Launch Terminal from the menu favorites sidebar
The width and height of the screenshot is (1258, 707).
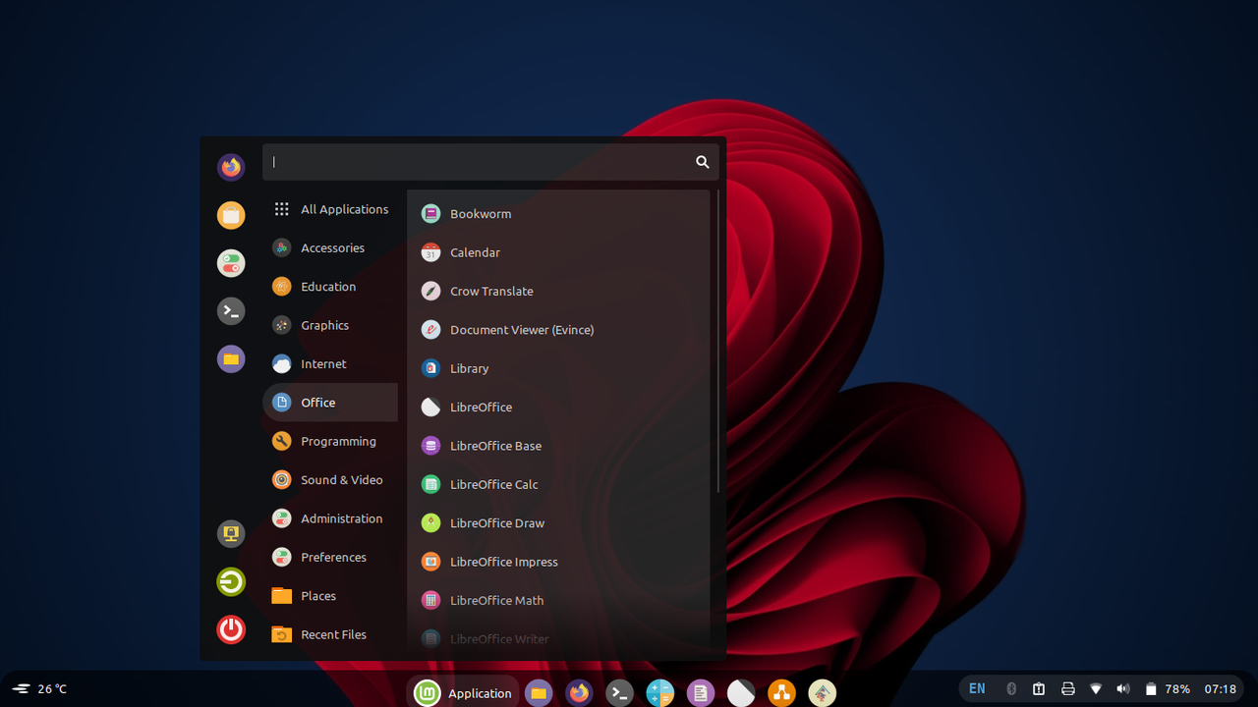(231, 311)
